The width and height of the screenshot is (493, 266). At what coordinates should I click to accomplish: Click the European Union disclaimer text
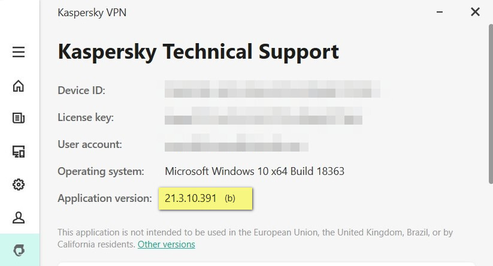255,232
